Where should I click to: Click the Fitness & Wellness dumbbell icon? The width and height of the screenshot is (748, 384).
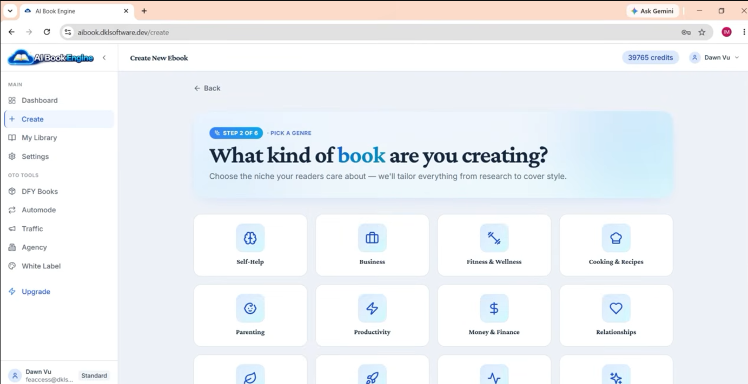(494, 238)
